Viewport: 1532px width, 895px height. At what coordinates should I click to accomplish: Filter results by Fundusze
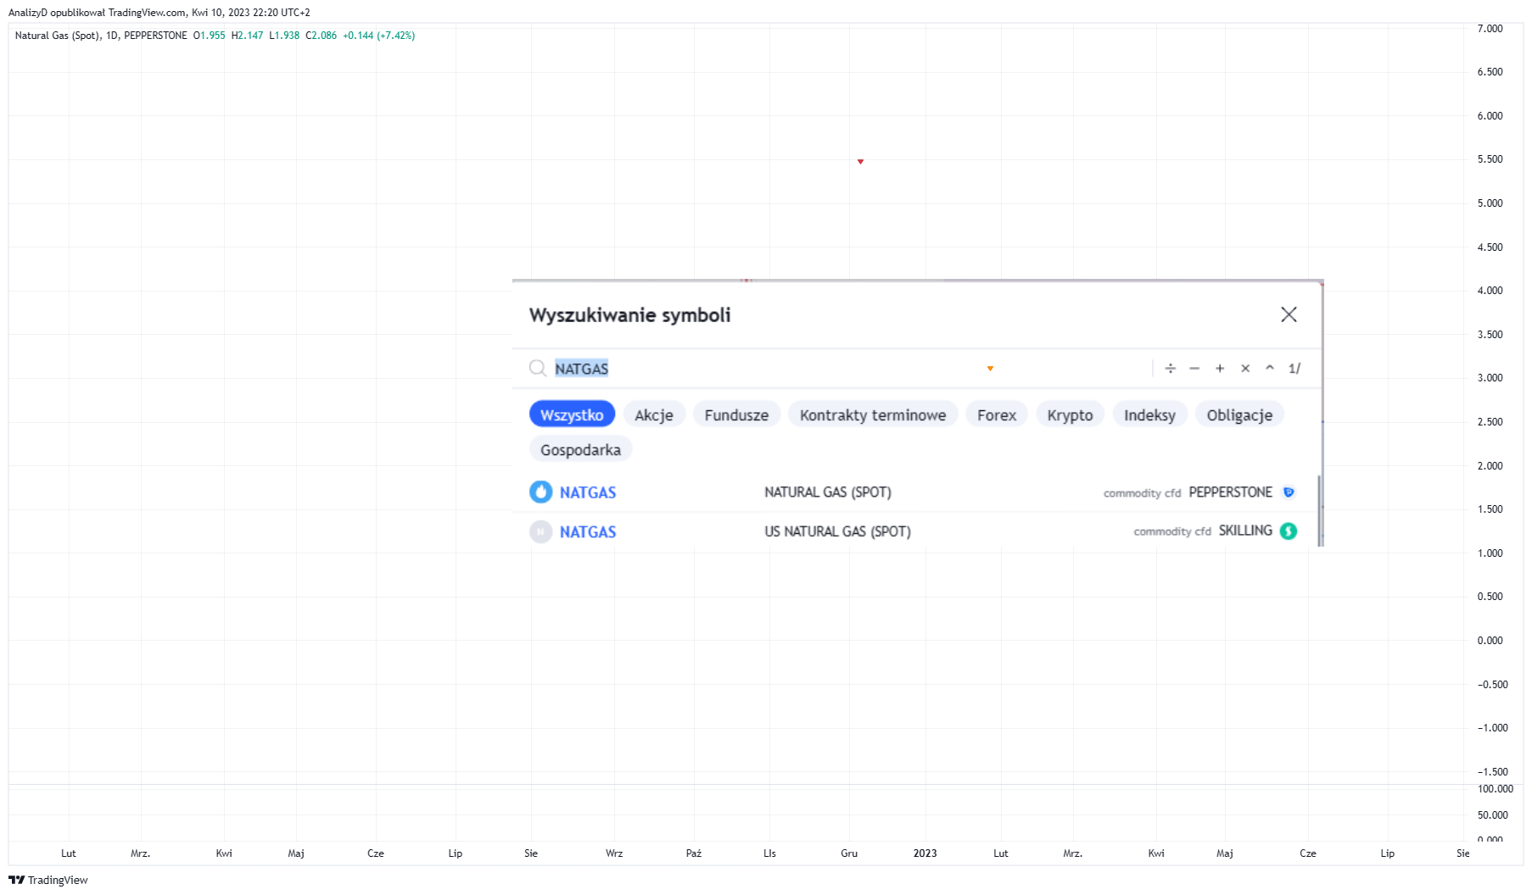(736, 414)
